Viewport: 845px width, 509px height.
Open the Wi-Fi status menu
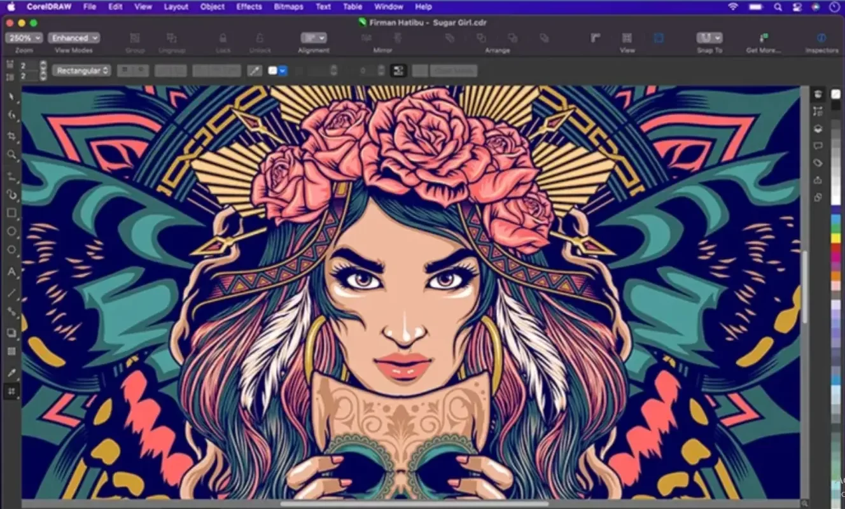click(733, 6)
